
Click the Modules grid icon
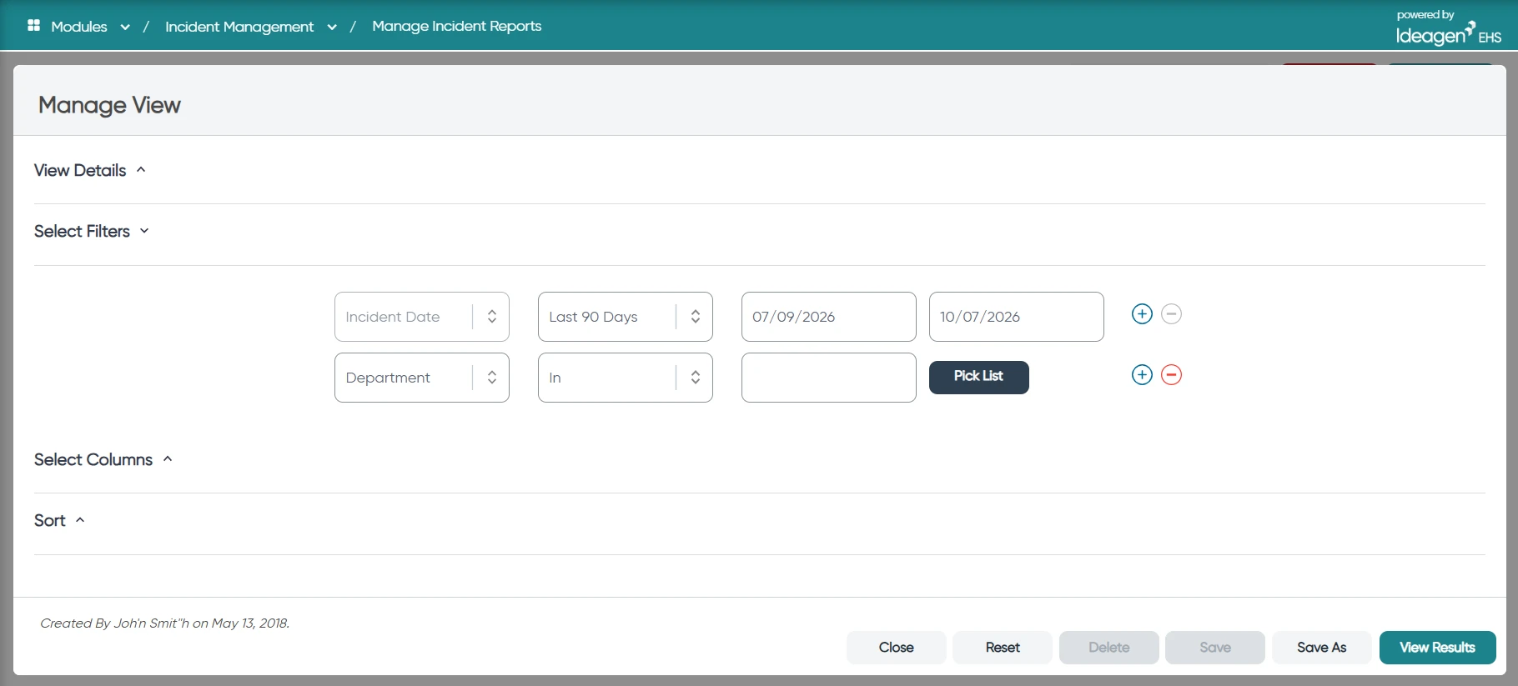pyautogui.click(x=33, y=26)
